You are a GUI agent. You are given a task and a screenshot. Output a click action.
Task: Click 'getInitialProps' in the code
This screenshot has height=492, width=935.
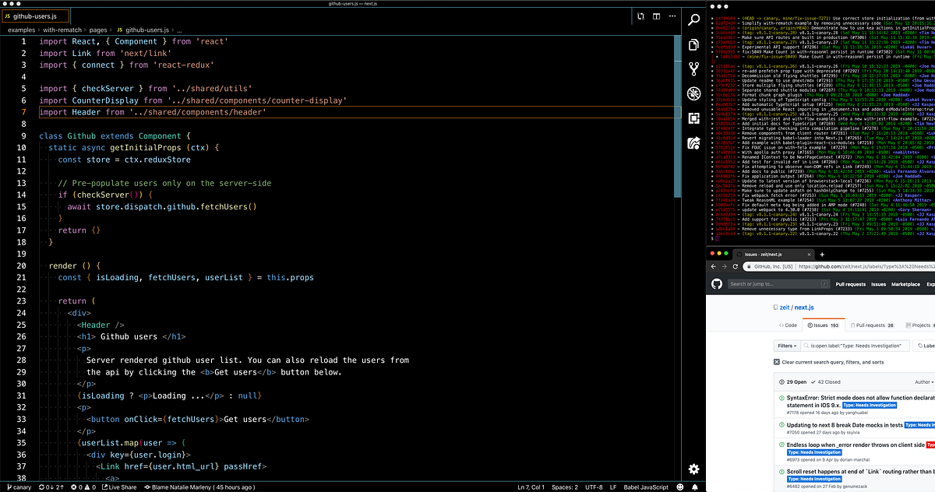146,147
